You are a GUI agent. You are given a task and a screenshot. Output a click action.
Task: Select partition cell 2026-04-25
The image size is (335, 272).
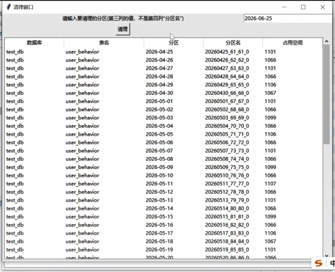point(159,52)
